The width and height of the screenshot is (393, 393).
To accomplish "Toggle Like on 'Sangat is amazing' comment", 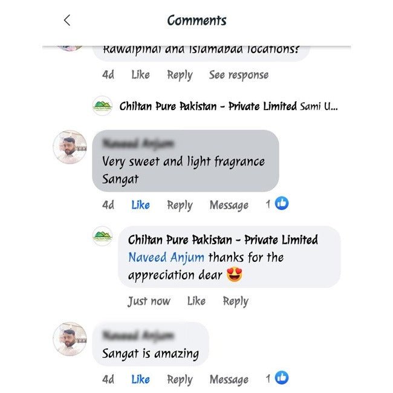I will (x=141, y=379).
